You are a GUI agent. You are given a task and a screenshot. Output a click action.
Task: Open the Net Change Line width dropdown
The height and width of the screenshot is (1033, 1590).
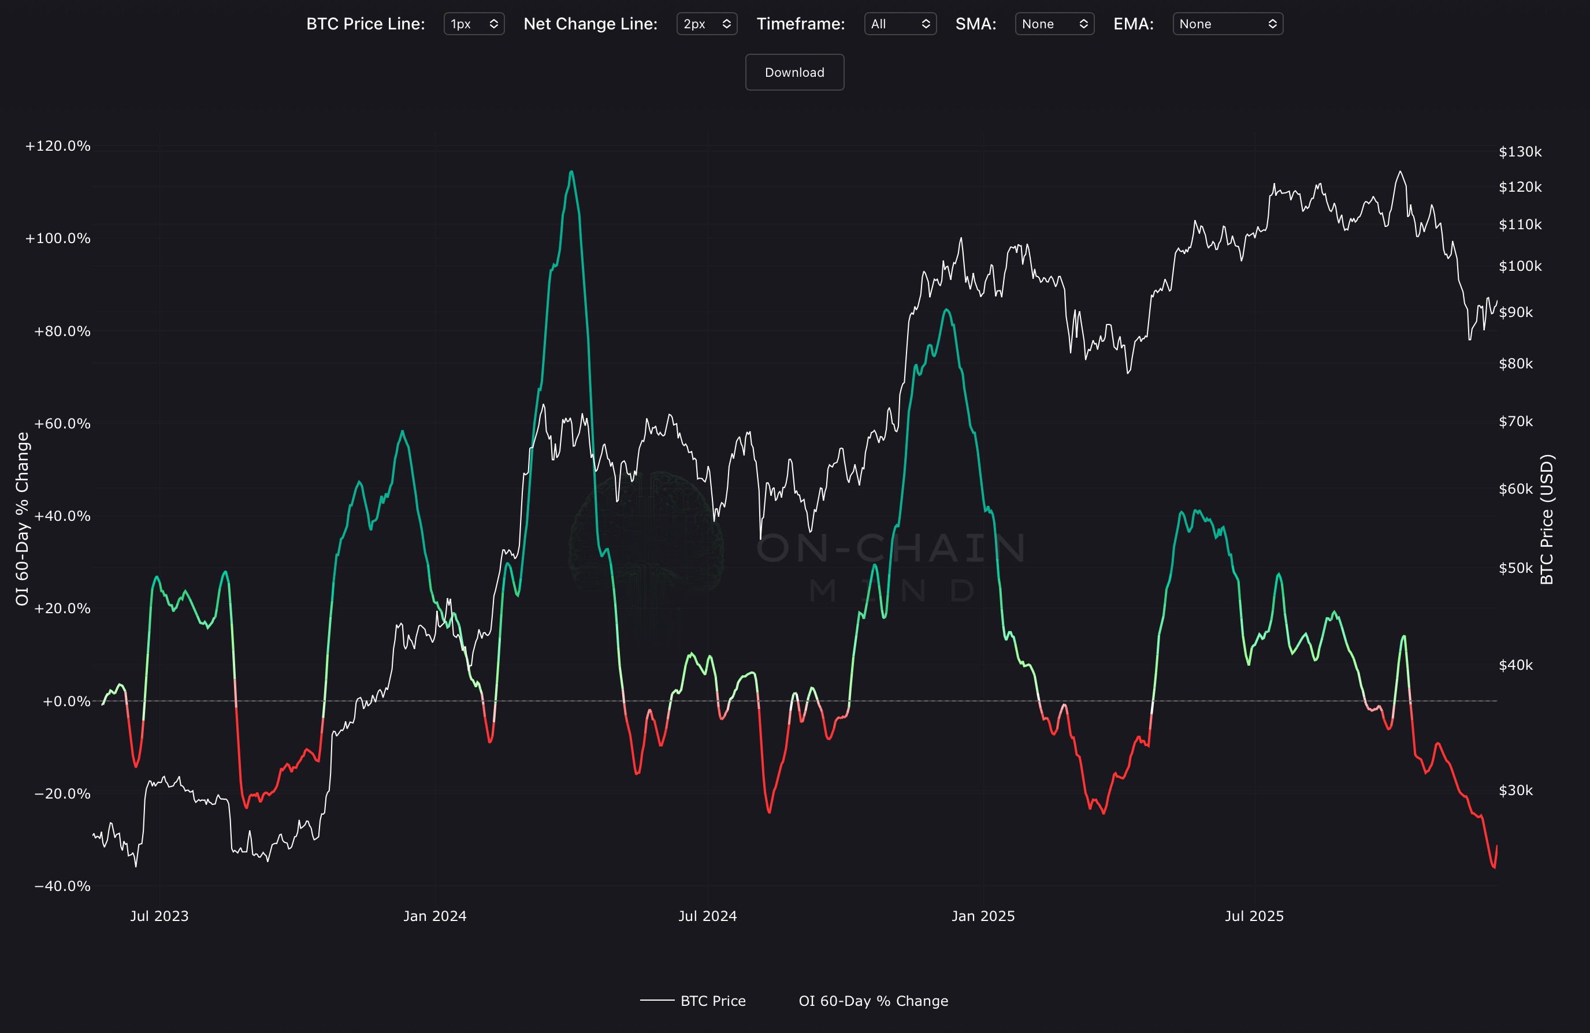pyautogui.click(x=706, y=24)
